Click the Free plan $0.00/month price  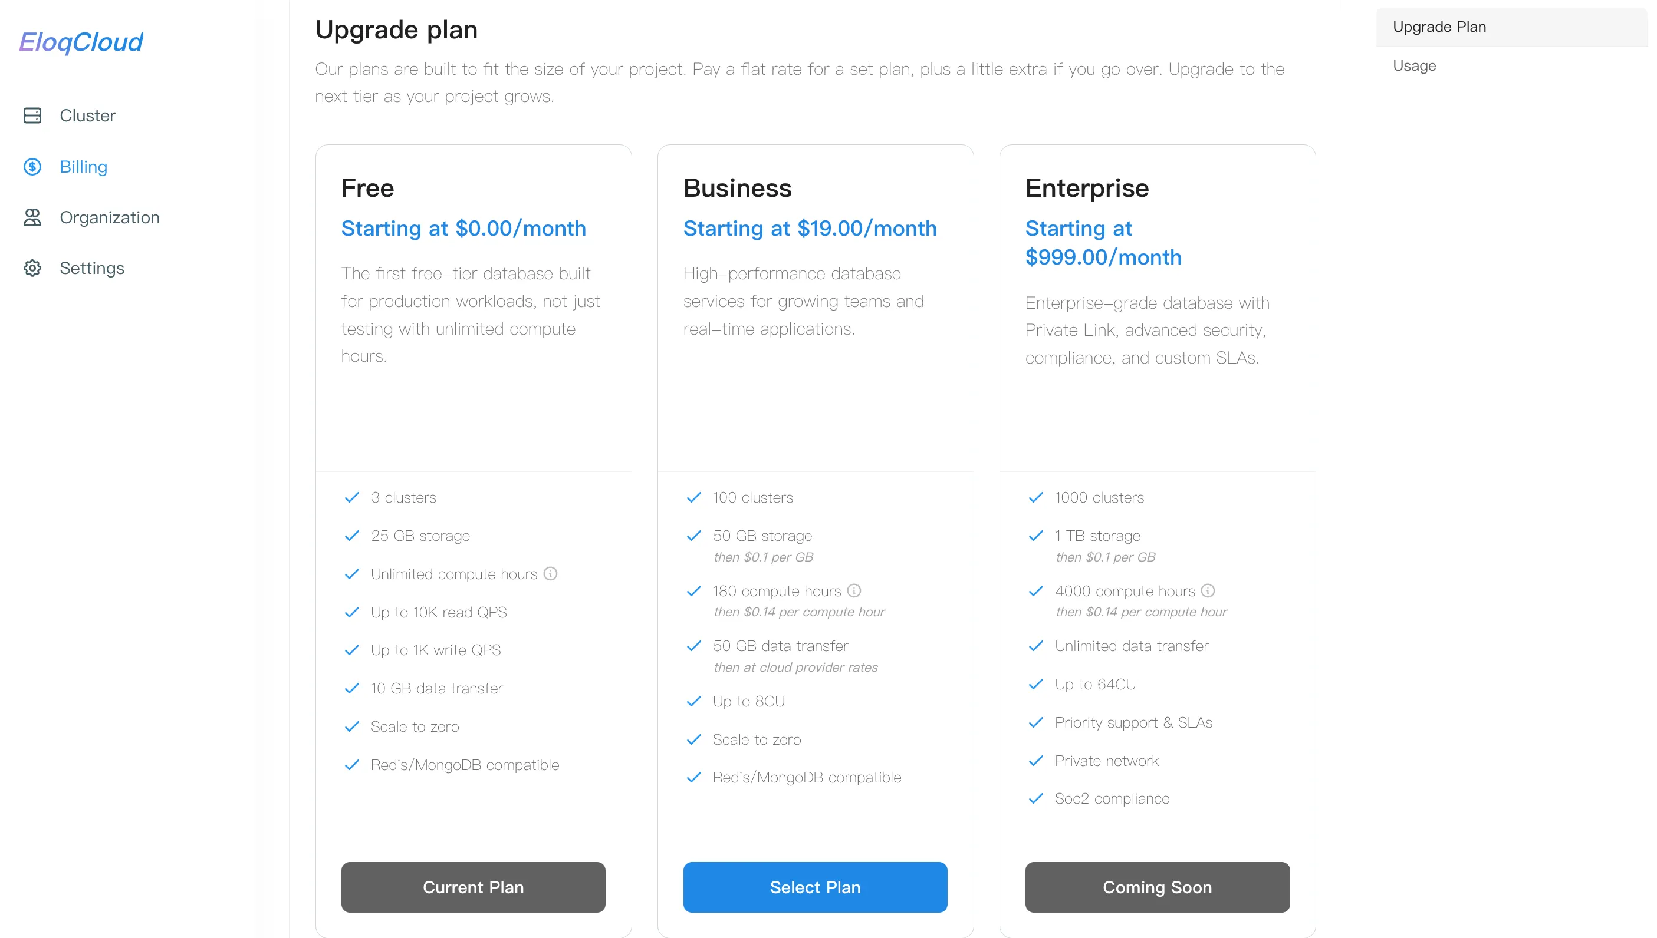tap(463, 229)
